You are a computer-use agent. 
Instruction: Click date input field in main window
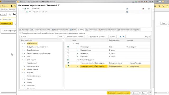(10, 19)
